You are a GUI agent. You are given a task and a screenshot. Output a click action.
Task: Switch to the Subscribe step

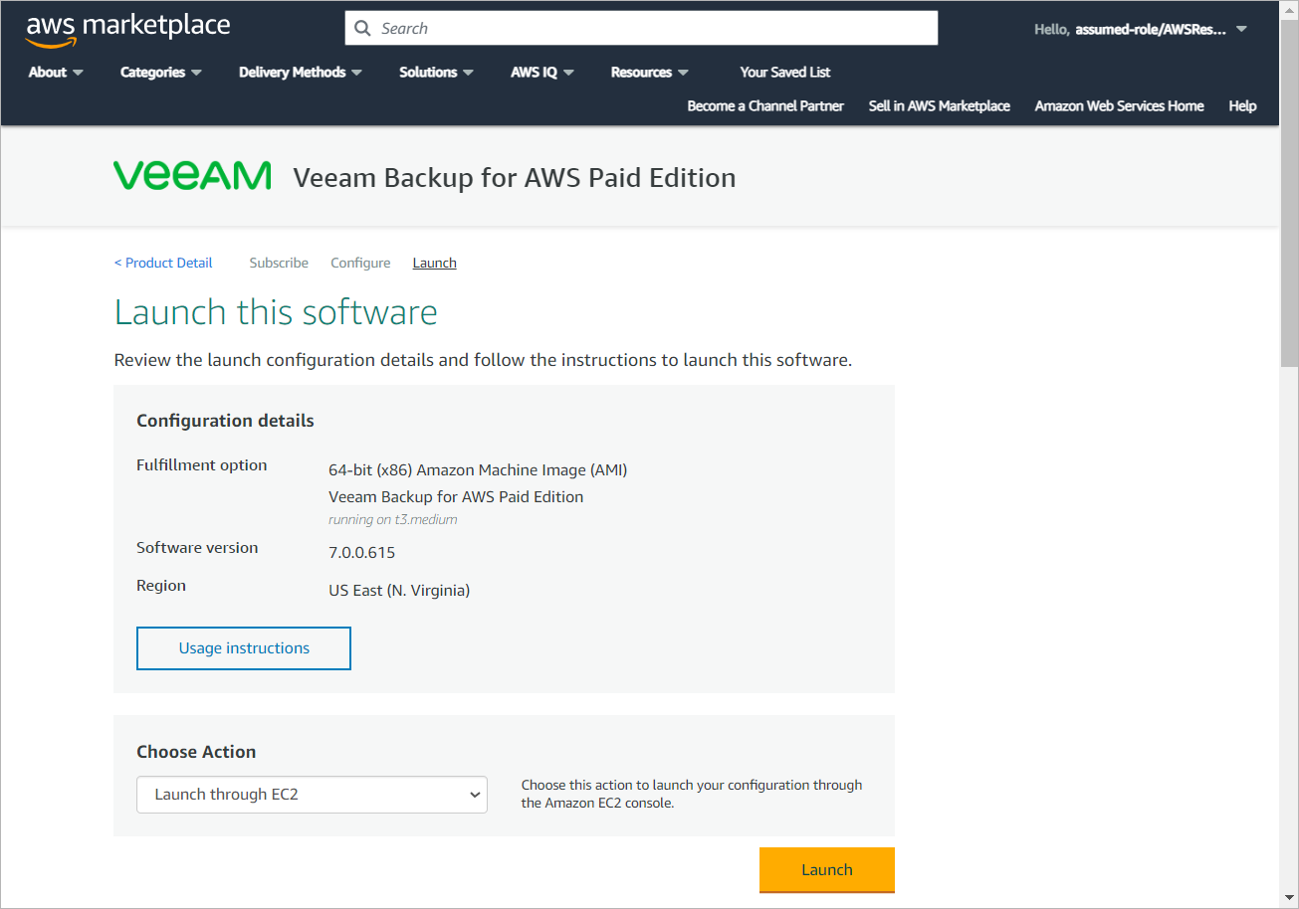pos(279,263)
